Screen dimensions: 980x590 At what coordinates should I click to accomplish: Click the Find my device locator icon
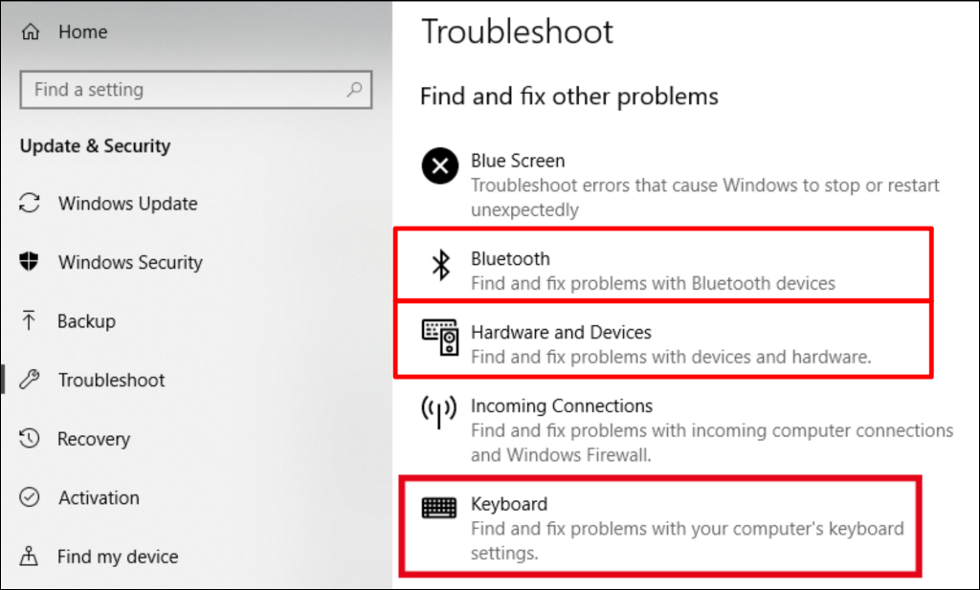tap(32, 557)
